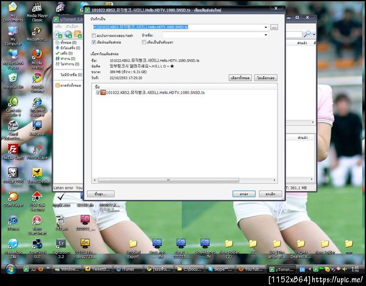366x286 pixels.
Task: Open the My Network Places desktop icon
Action: coord(13,59)
